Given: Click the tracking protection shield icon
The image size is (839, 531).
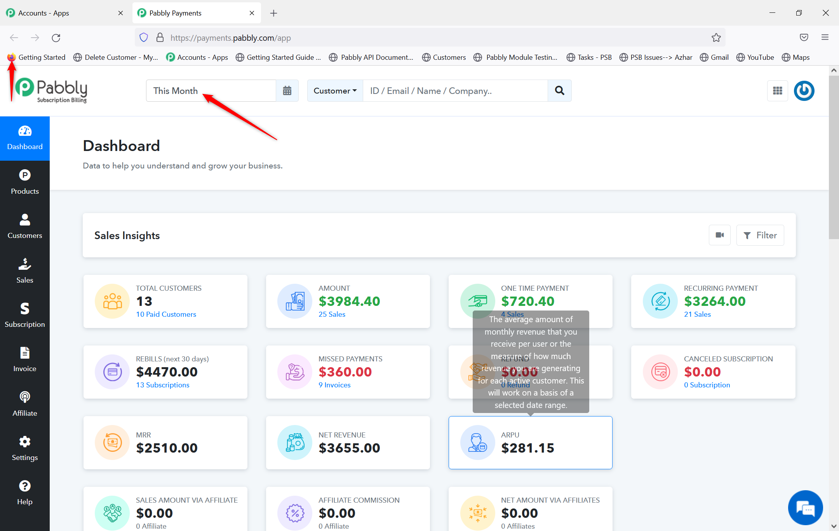Looking at the screenshot, I should tap(144, 38).
